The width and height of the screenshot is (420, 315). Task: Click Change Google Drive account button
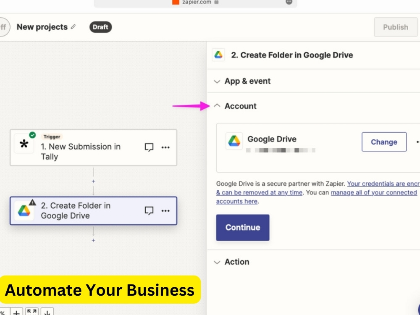point(384,142)
